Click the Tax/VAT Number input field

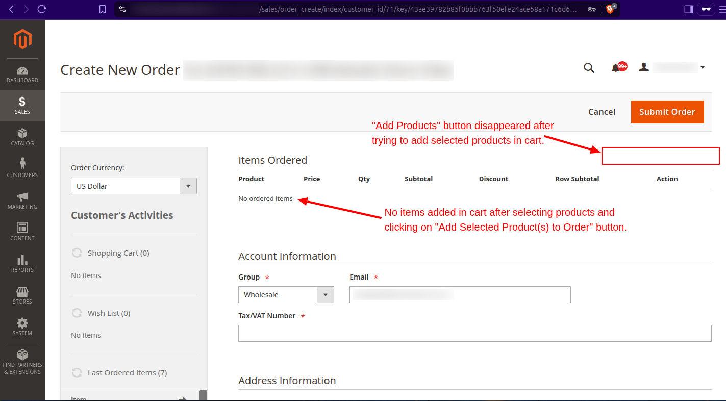[474, 333]
